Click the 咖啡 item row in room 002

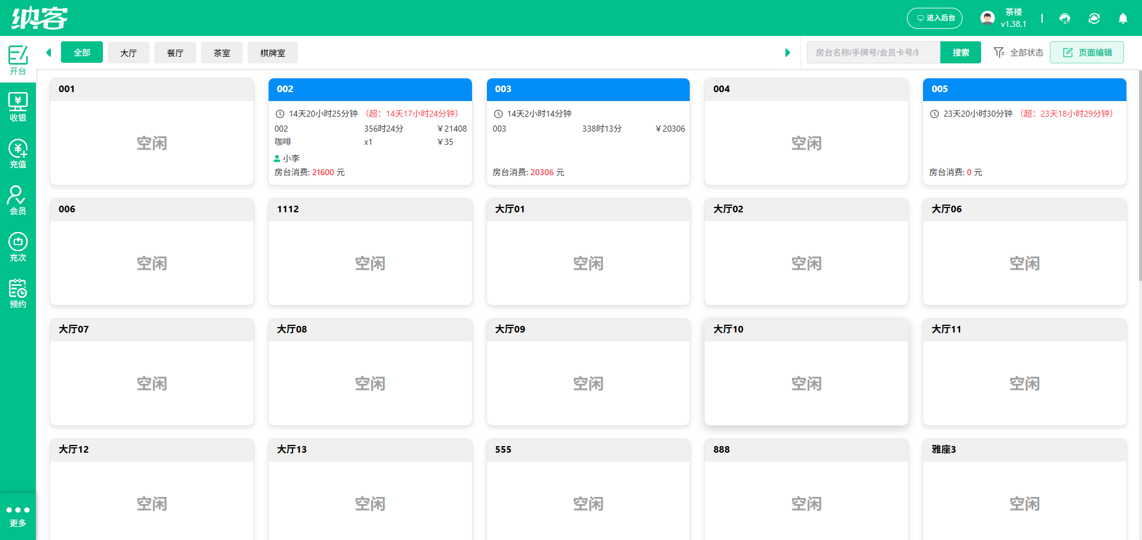[x=370, y=142]
